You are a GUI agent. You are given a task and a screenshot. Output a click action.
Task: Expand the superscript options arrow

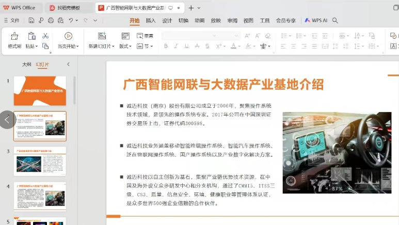(x=224, y=46)
